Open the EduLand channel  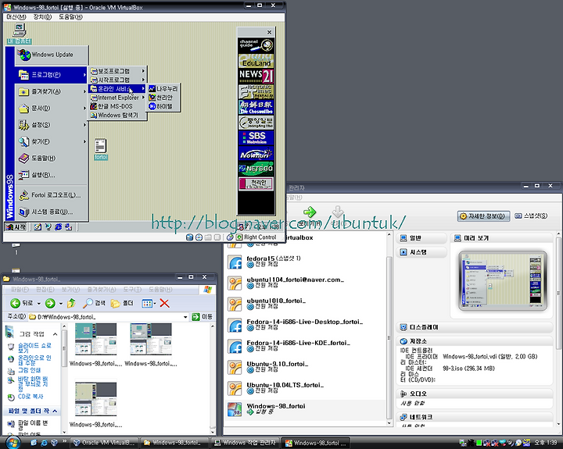tap(256, 61)
